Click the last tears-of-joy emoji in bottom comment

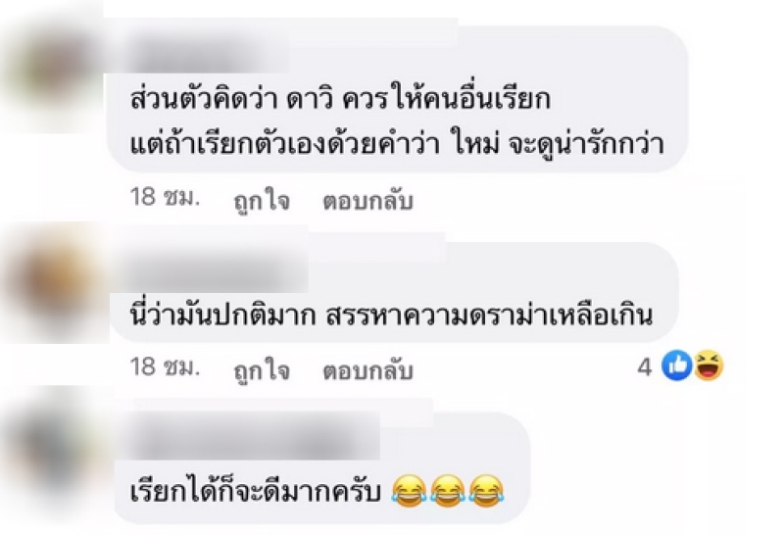(486, 492)
